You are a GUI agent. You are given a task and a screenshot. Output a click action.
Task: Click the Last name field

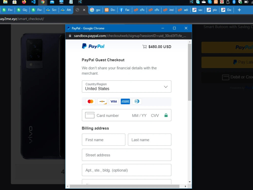[x=150, y=140]
